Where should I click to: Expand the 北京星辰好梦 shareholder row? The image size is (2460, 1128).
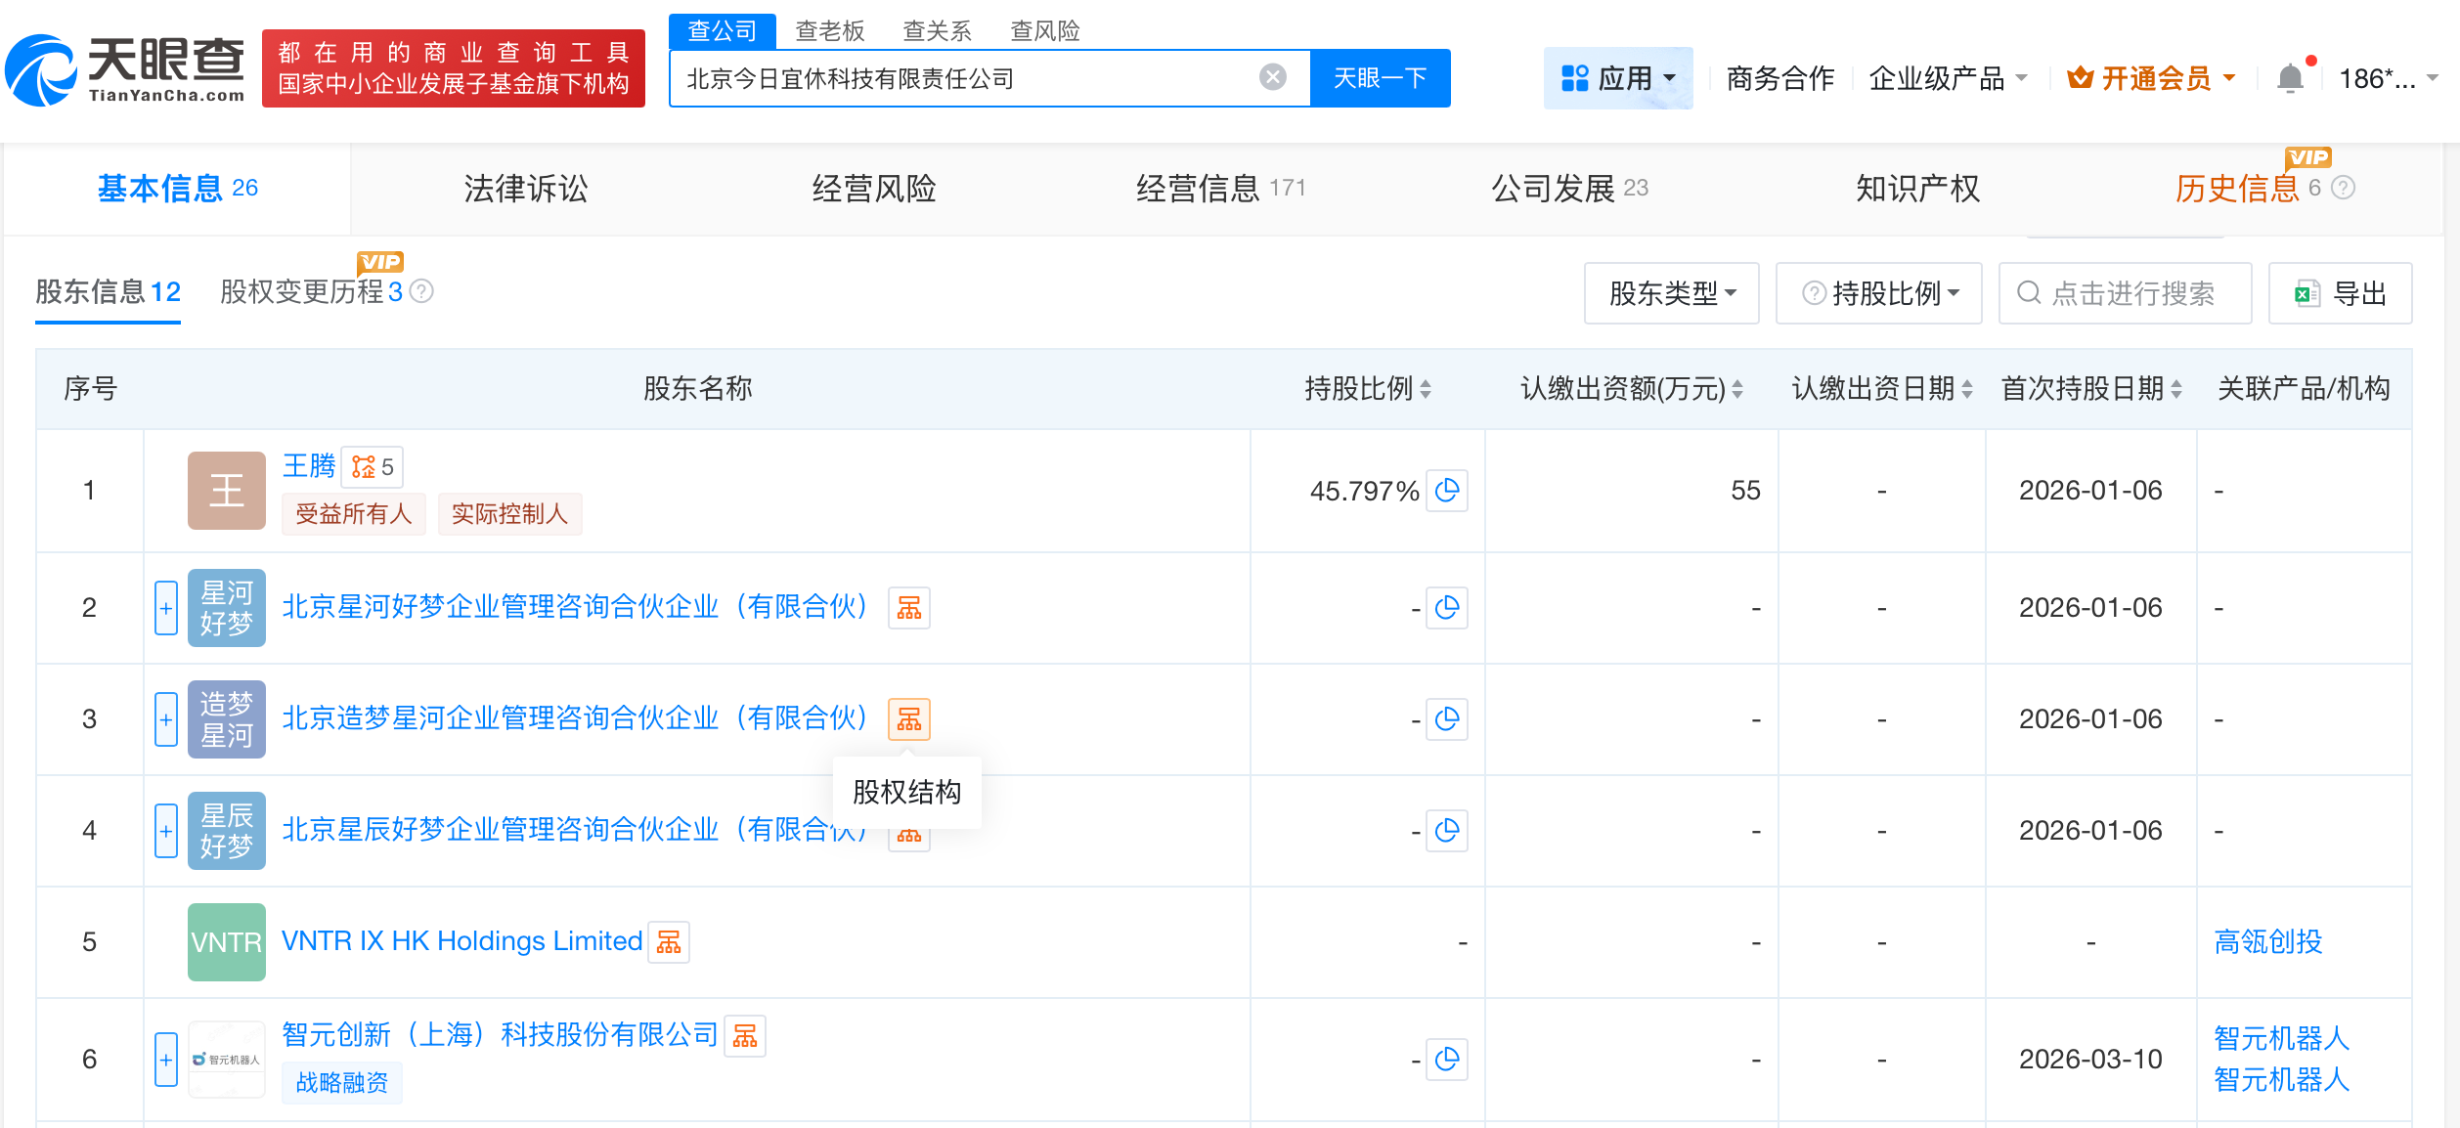pyautogui.click(x=165, y=831)
